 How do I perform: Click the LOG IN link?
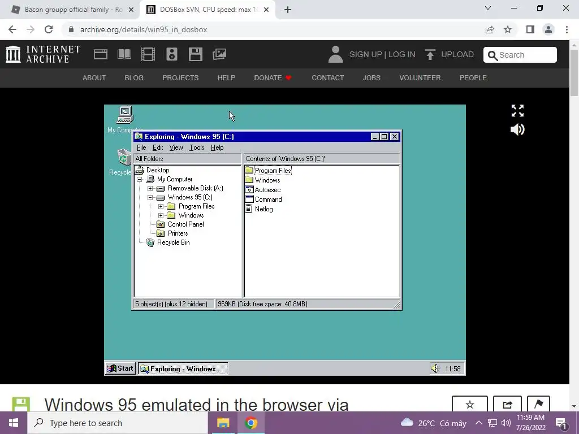[x=402, y=55]
